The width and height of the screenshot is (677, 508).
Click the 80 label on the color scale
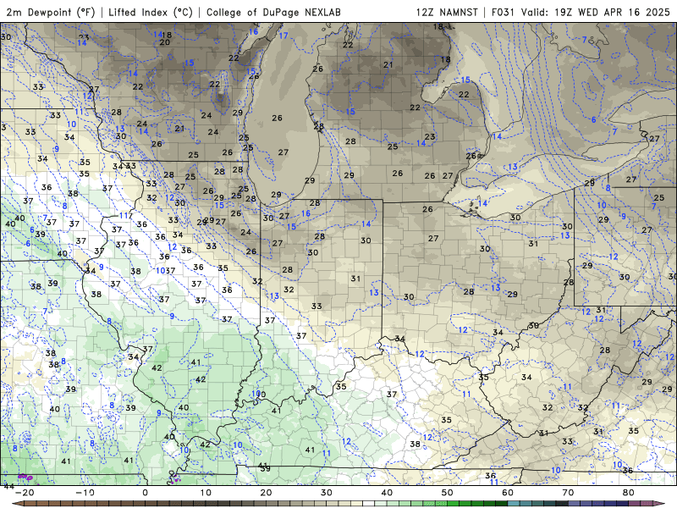629,493
